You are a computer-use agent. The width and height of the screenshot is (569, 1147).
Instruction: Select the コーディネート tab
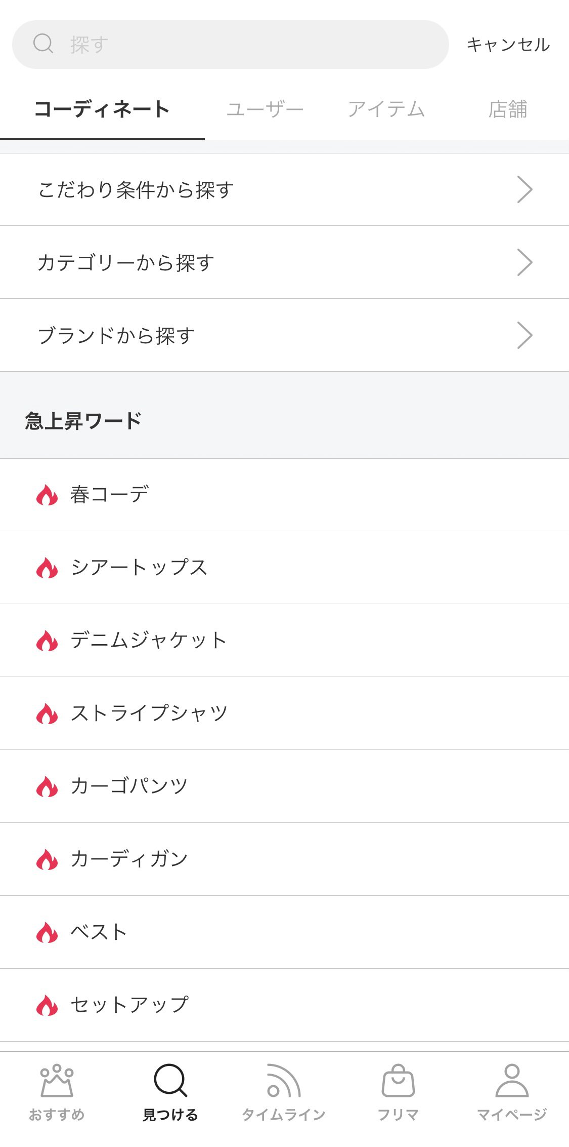pyautogui.click(x=102, y=109)
